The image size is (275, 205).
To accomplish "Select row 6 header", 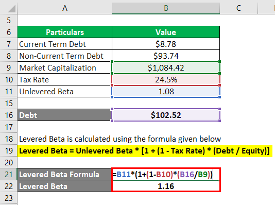I will pos(9,32).
